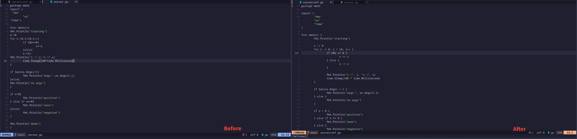The image size is (577, 139).
Task: Click the E error sign in Before gutter
Action: 1,6
